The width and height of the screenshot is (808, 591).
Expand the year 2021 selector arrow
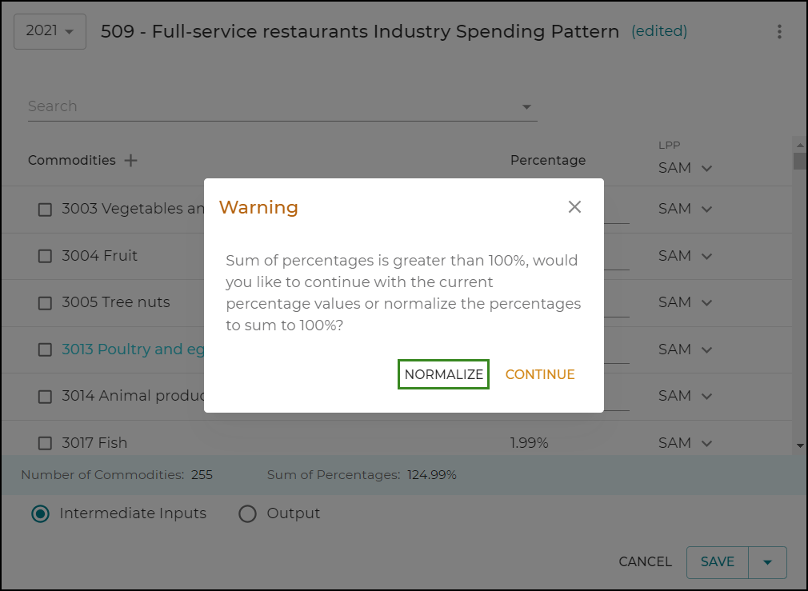pyautogui.click(x=70, y=30)
